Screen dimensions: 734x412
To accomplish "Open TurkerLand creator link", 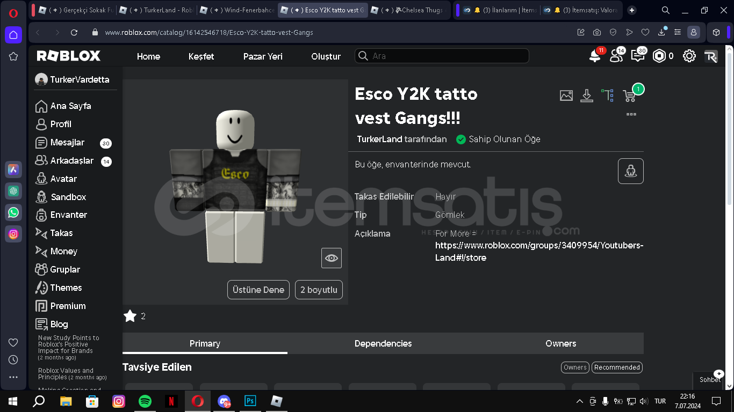I will (379, 139).
